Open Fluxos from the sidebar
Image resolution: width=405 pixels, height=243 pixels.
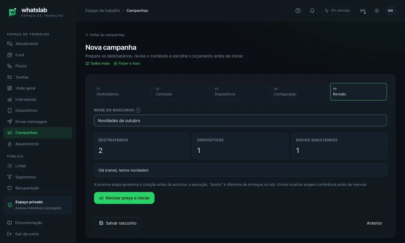click(x=38, y=66)
